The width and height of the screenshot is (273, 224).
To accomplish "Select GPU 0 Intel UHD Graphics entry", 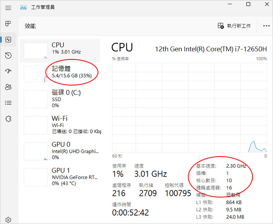I will click(x=60, y=151).
